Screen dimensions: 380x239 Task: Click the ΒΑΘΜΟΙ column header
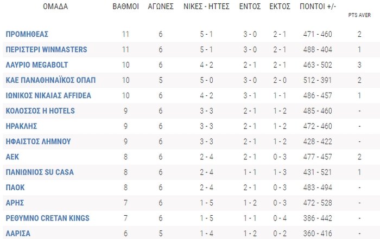click(126, 7)
